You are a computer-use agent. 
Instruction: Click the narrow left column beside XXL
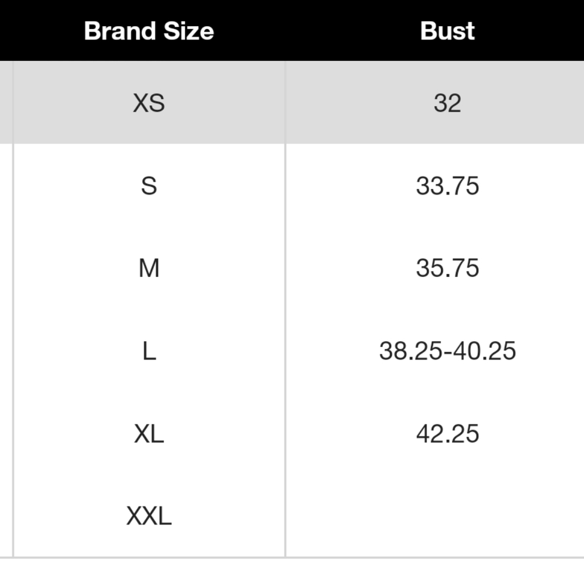click(6, 516)
